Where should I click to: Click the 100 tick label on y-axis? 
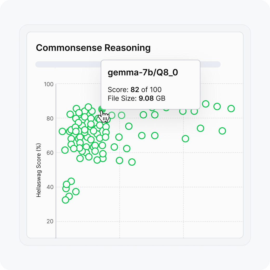point(49,84)
